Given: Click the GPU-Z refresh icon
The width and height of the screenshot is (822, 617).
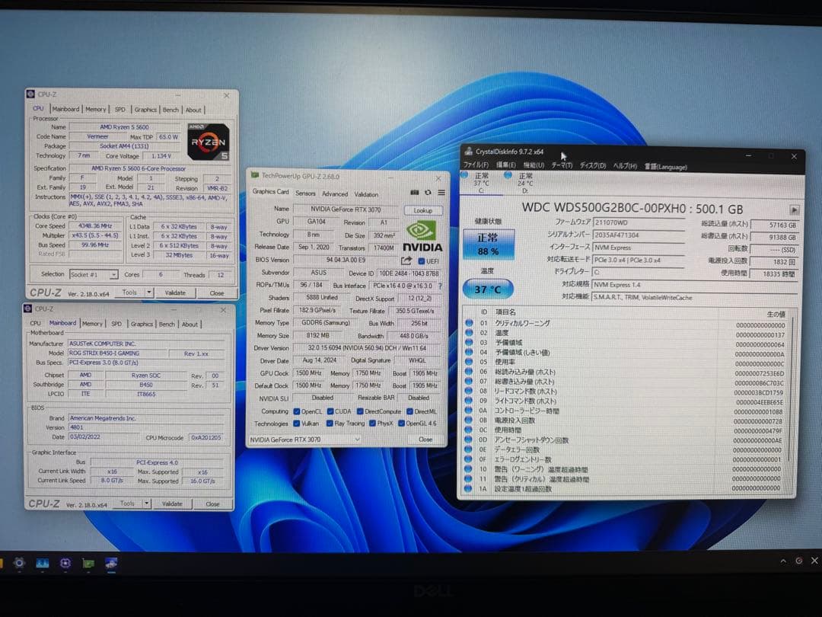Looking at the screenshot, I should coord(427,192).
